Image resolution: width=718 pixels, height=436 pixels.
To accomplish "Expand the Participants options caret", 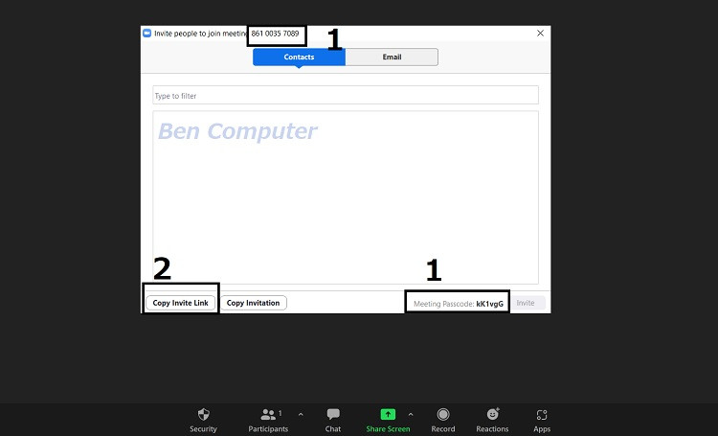I will point(301,415).
